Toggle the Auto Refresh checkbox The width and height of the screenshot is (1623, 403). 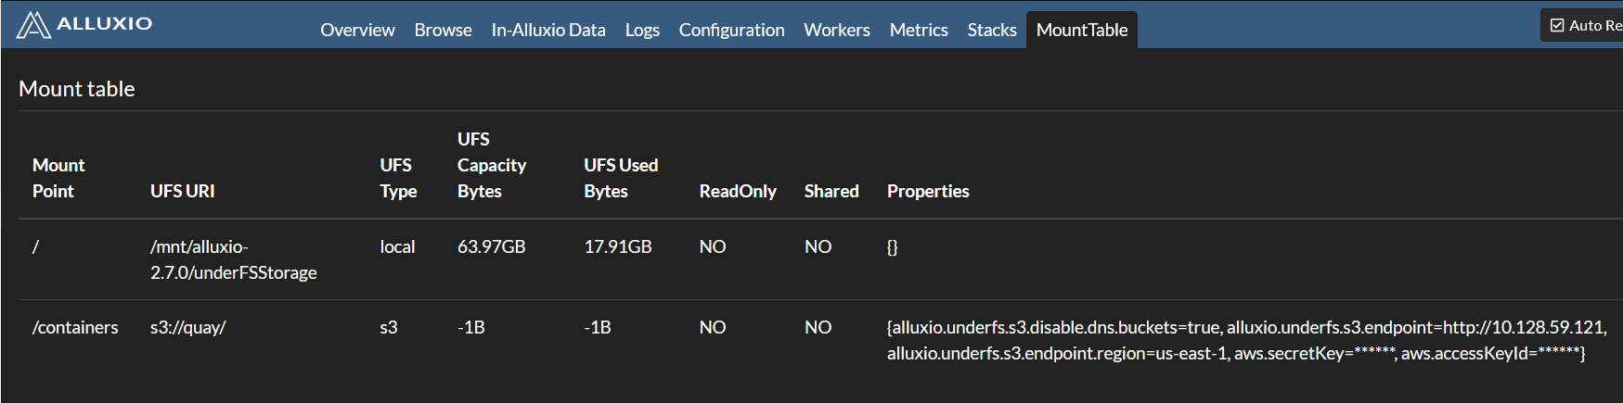pyautogui.click(x=1557, y=26)
